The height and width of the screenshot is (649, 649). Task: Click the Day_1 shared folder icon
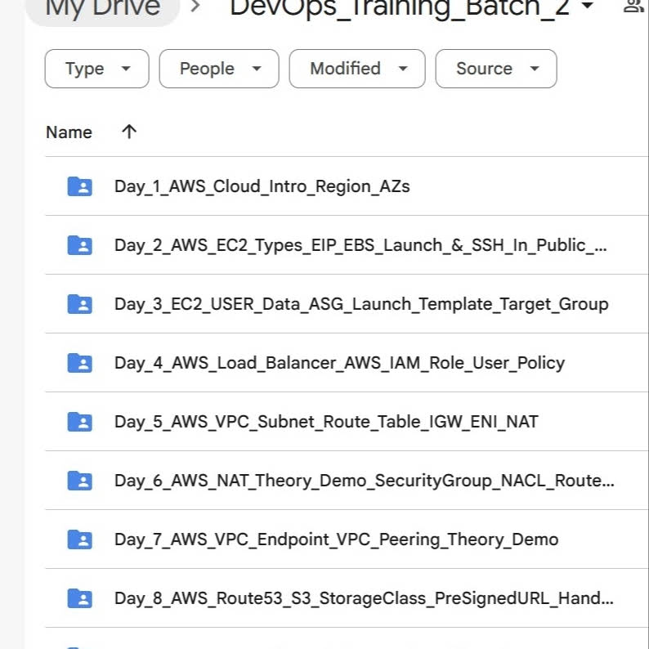tap(79, 186)
